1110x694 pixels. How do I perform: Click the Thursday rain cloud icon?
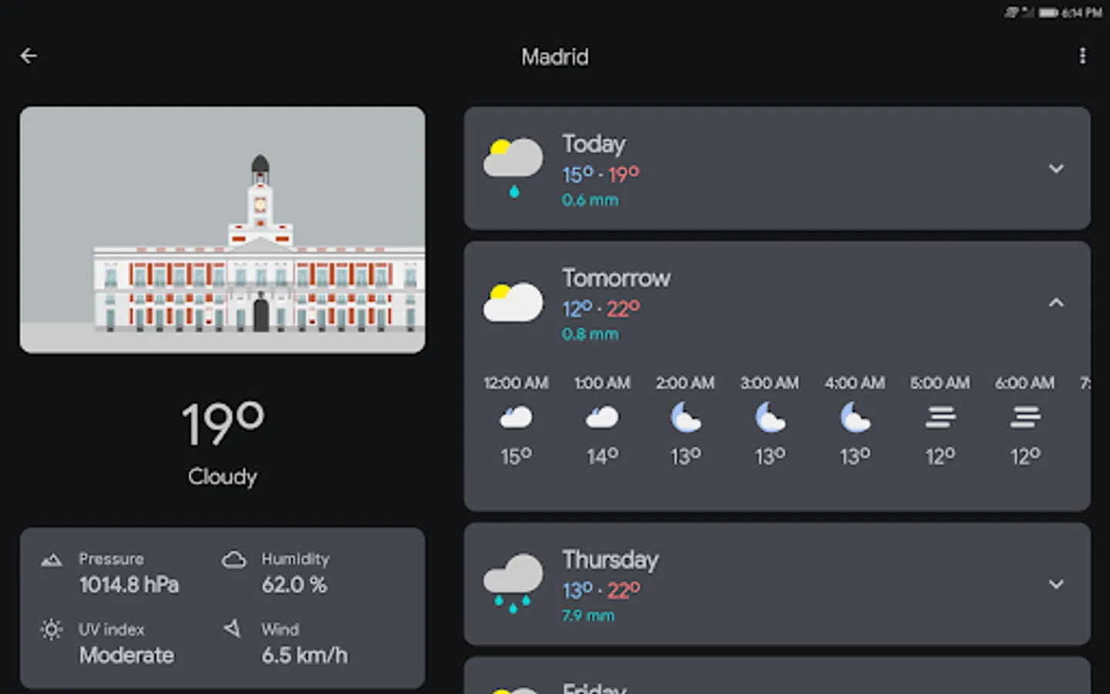point(513,583)
